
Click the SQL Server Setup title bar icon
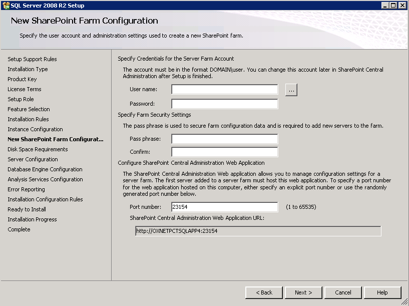6,6
